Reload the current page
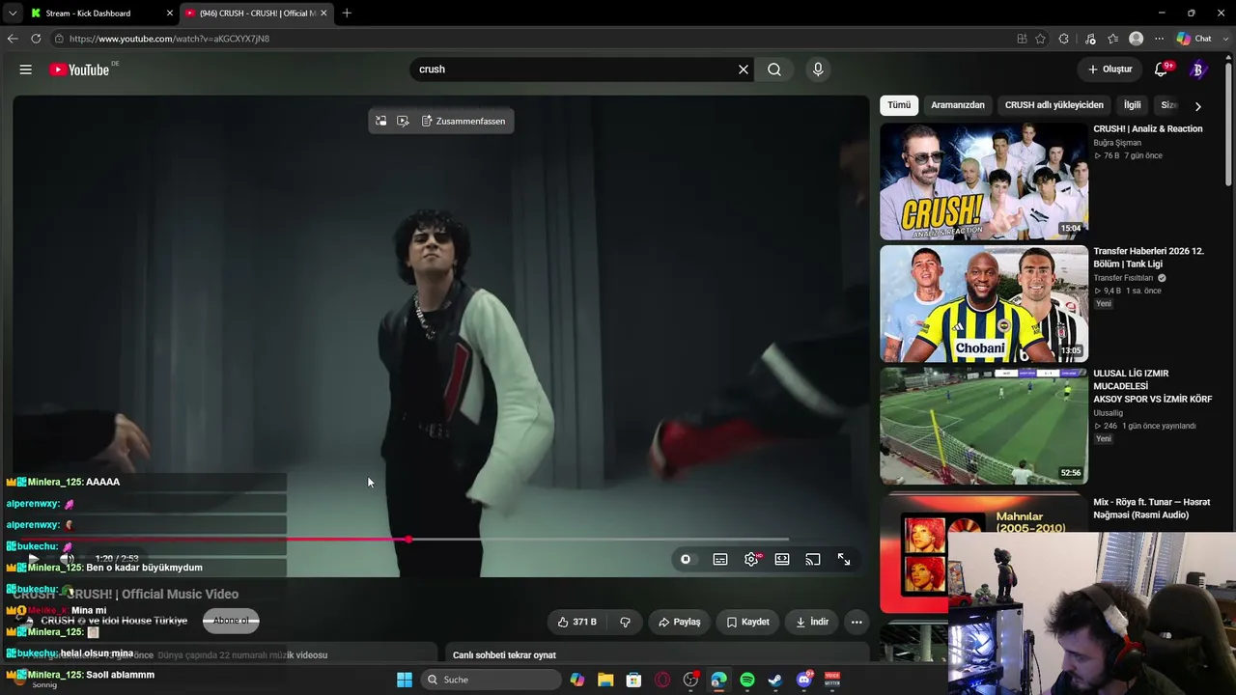Image resolution: width=1236 pixels, height=695 pixels. click(x=36, y=39)
